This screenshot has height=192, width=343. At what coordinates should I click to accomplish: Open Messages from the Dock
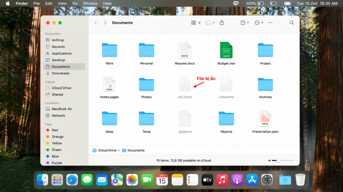[87, 180]
